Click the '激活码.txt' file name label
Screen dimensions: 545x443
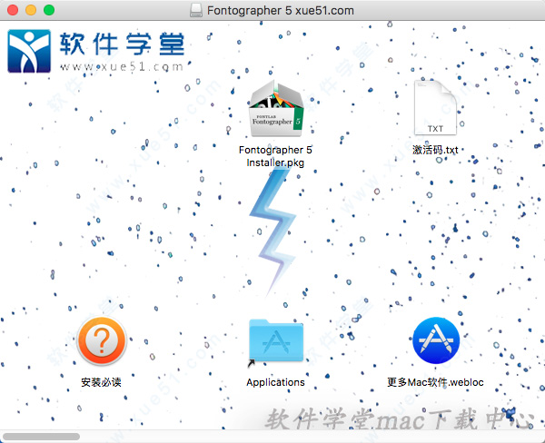(435, 150)
